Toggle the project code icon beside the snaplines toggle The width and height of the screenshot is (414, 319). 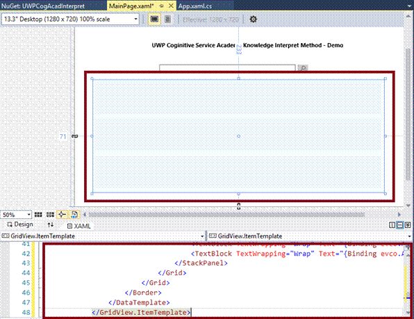click(74, 215)
